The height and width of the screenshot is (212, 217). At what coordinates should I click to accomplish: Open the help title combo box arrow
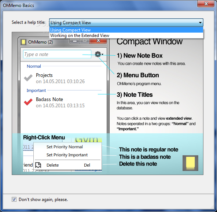[x=200, y=23]
